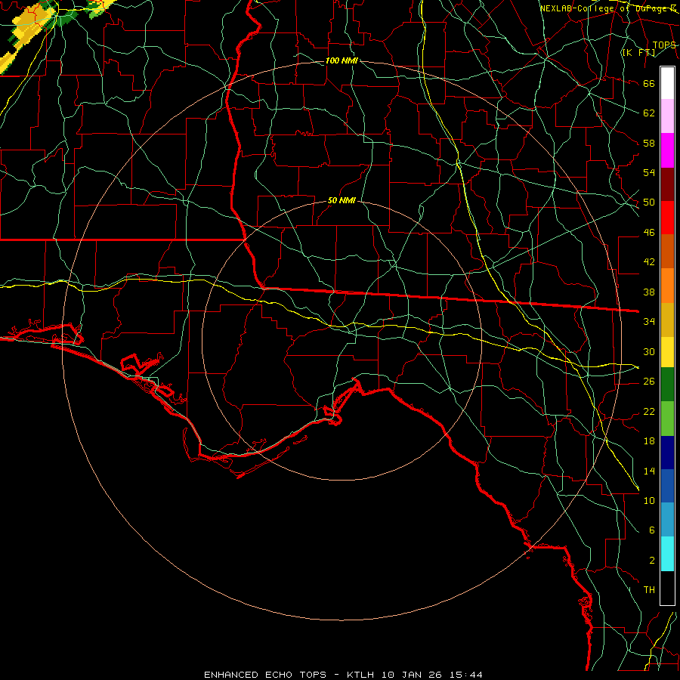This screenshot has height=680, width=680.
Task: Click the dark green 26-30 kft legend swatch
Action: pyautogui.click(x=667, y=385)
